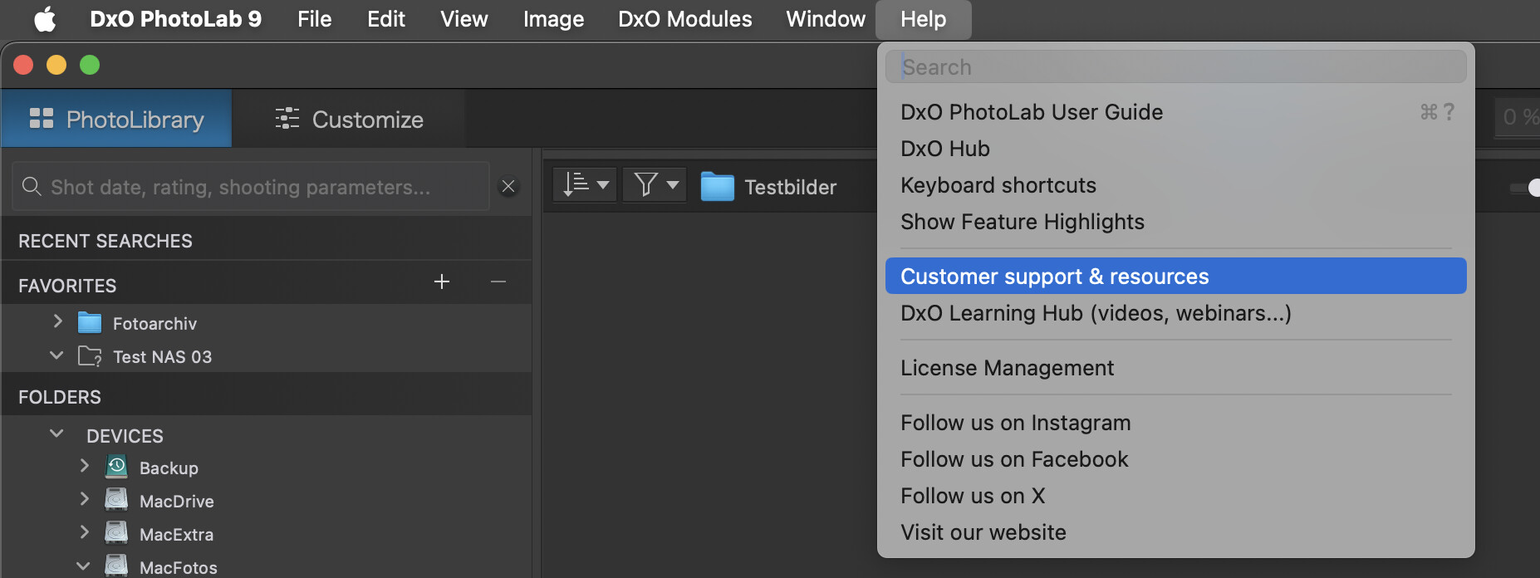
Task: Clear the search field with X button
Action: (508, 187)
